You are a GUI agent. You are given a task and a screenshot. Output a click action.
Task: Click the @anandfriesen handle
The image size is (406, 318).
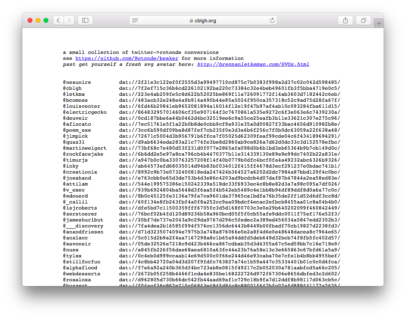click(x=84, y=232)
